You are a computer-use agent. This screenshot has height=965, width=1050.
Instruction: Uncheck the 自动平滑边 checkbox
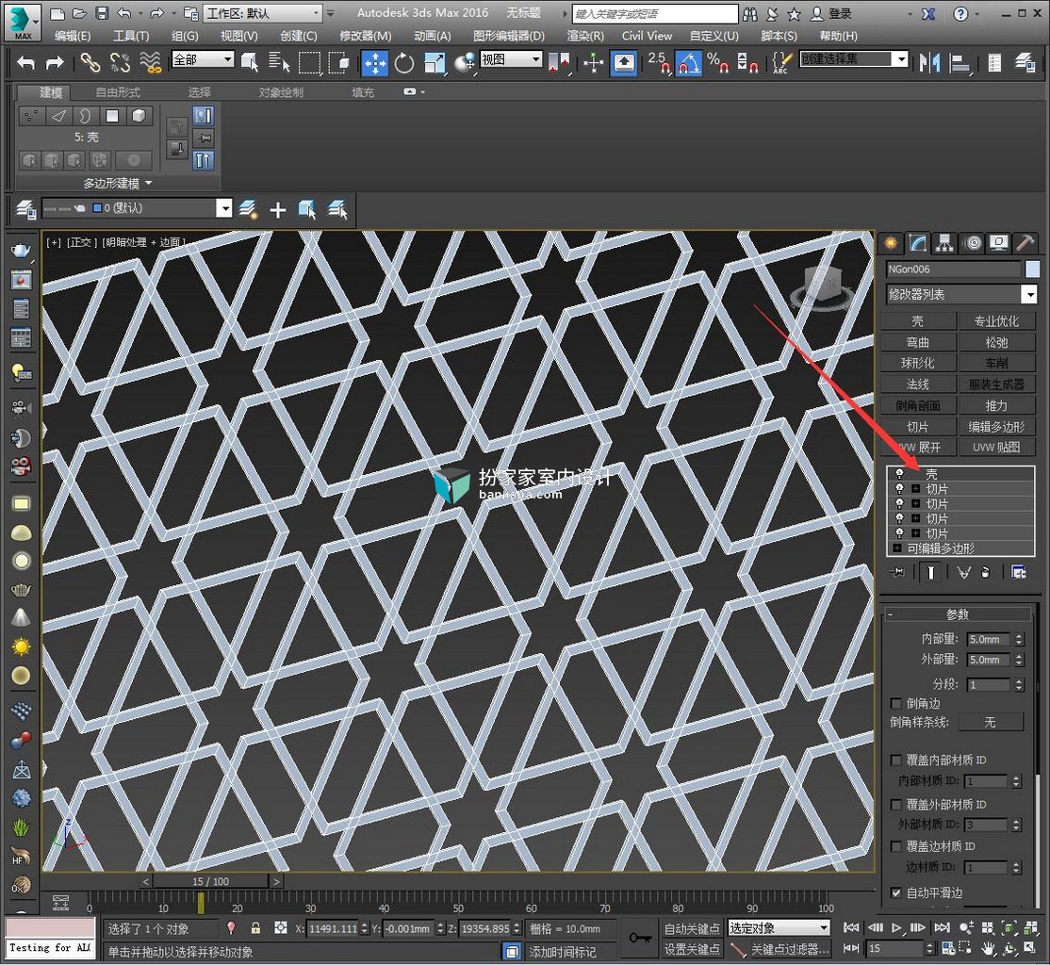(896, 892)
